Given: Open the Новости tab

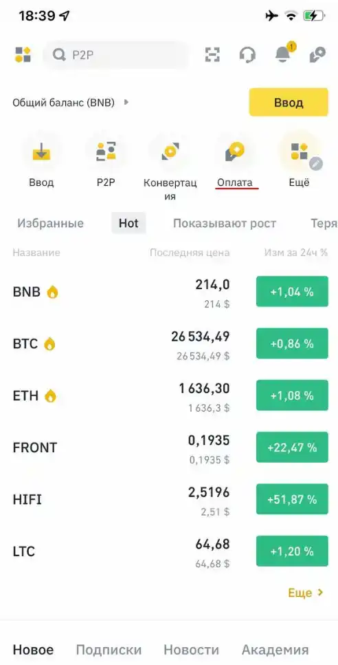Looking at the screenshot, I should [x=191, y=650].
